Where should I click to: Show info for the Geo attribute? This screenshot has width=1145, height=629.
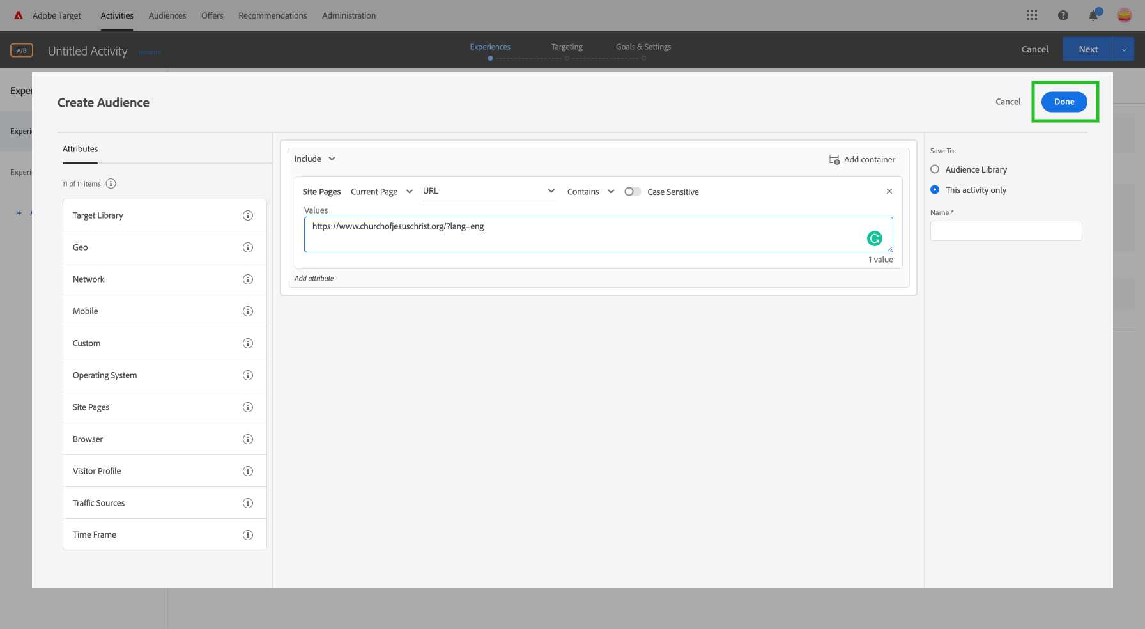tap(248, 247)
